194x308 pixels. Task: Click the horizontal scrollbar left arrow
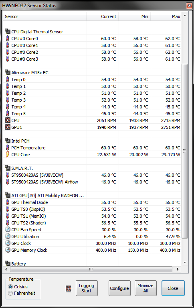click(6, 269)
